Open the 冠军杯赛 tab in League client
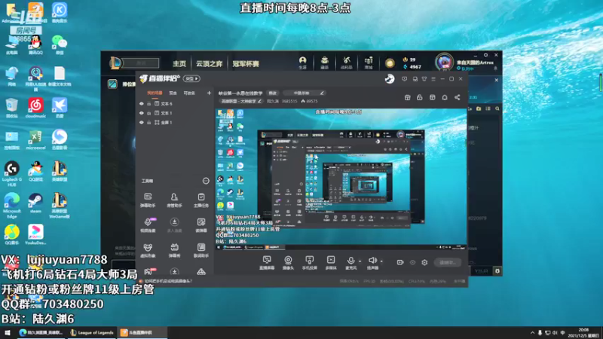 pyautogui.click(x=246, y=64)
